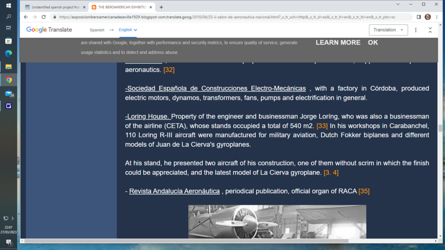Open the Chrome profile avatar
Viewport: 445px width, 250px height.
click(427, 17)
